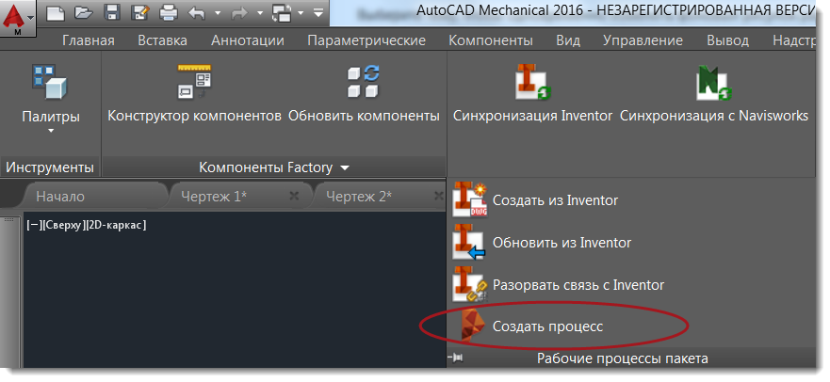The image size is (830, 382).
Task: Click the Конструктор компонентов text label
Action: point(194,116)
